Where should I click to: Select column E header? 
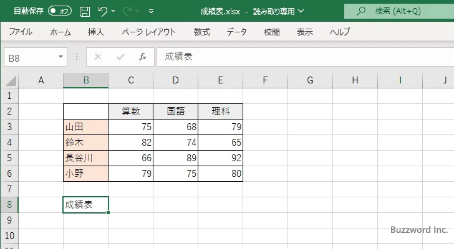[221, 80]
